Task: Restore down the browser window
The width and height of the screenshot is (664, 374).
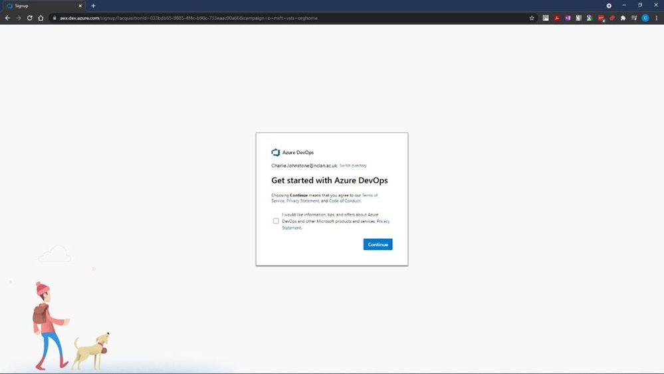Action: tap(640, 5)
